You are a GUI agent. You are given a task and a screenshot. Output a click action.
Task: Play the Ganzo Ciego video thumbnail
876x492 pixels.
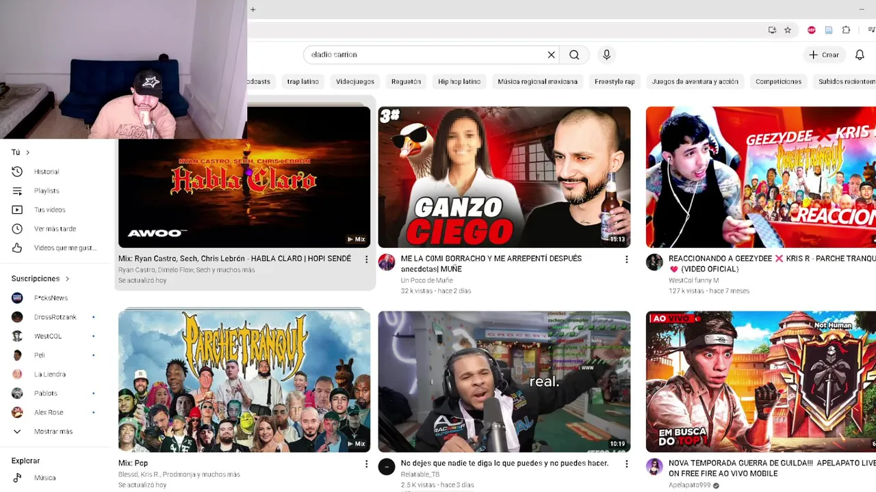(504, 177)
